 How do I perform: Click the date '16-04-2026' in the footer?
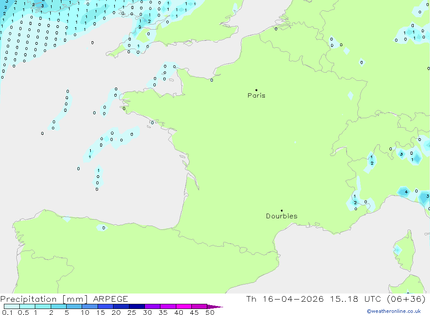(x=293, y=299)
